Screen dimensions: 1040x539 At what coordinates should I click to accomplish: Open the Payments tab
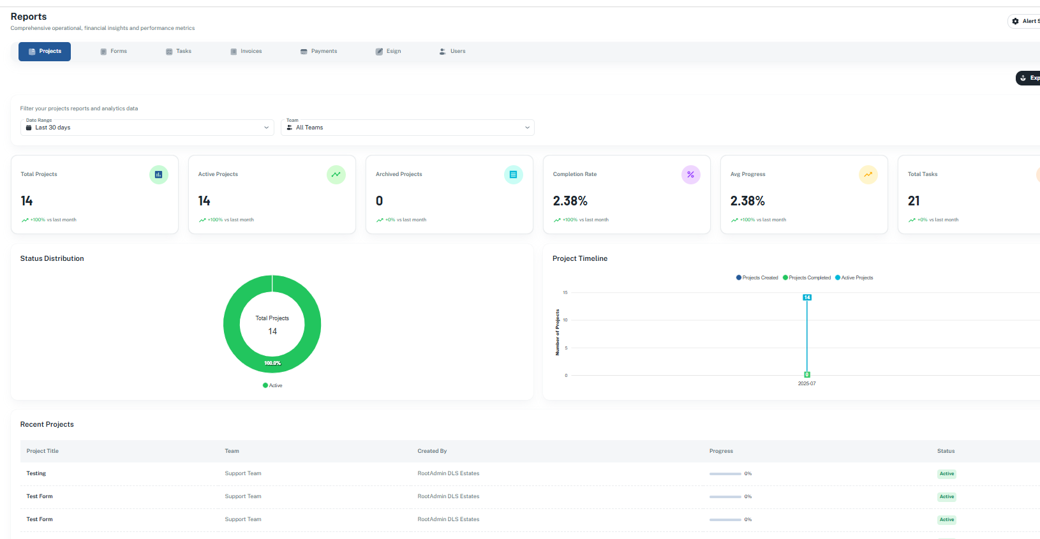pos(319,51)
